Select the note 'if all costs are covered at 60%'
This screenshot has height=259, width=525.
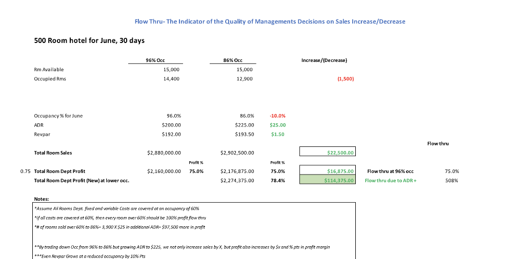point(120,218)
